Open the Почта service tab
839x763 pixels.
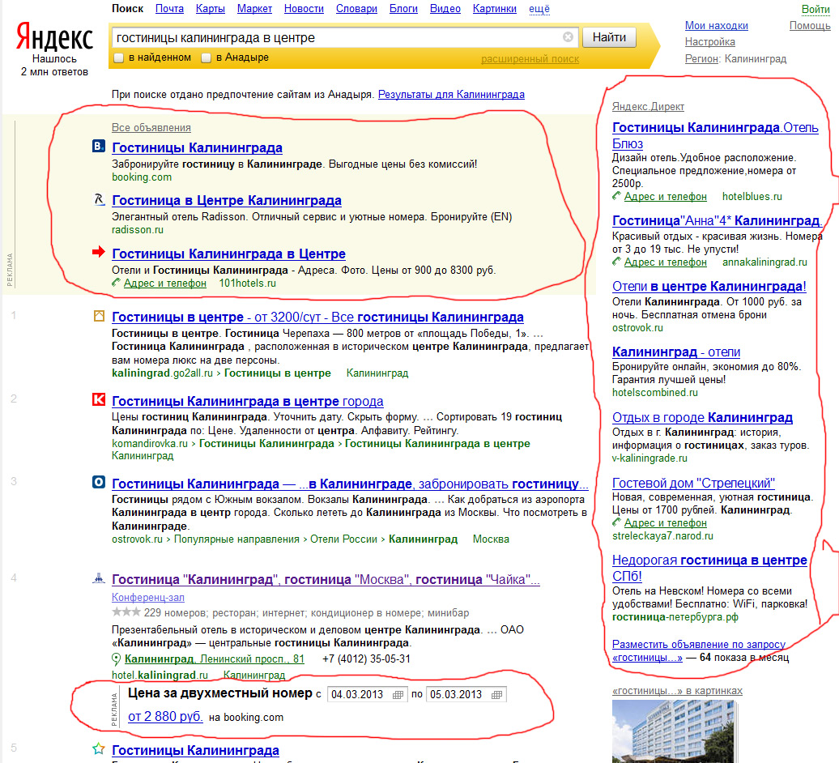[169, 9]
